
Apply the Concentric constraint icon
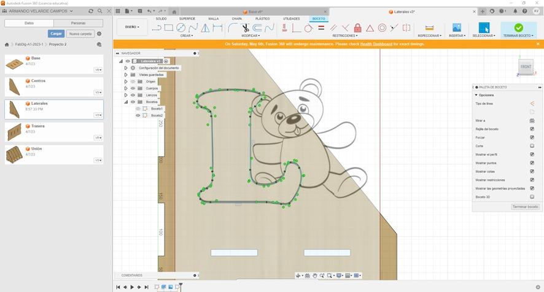(x=382, y=28)
